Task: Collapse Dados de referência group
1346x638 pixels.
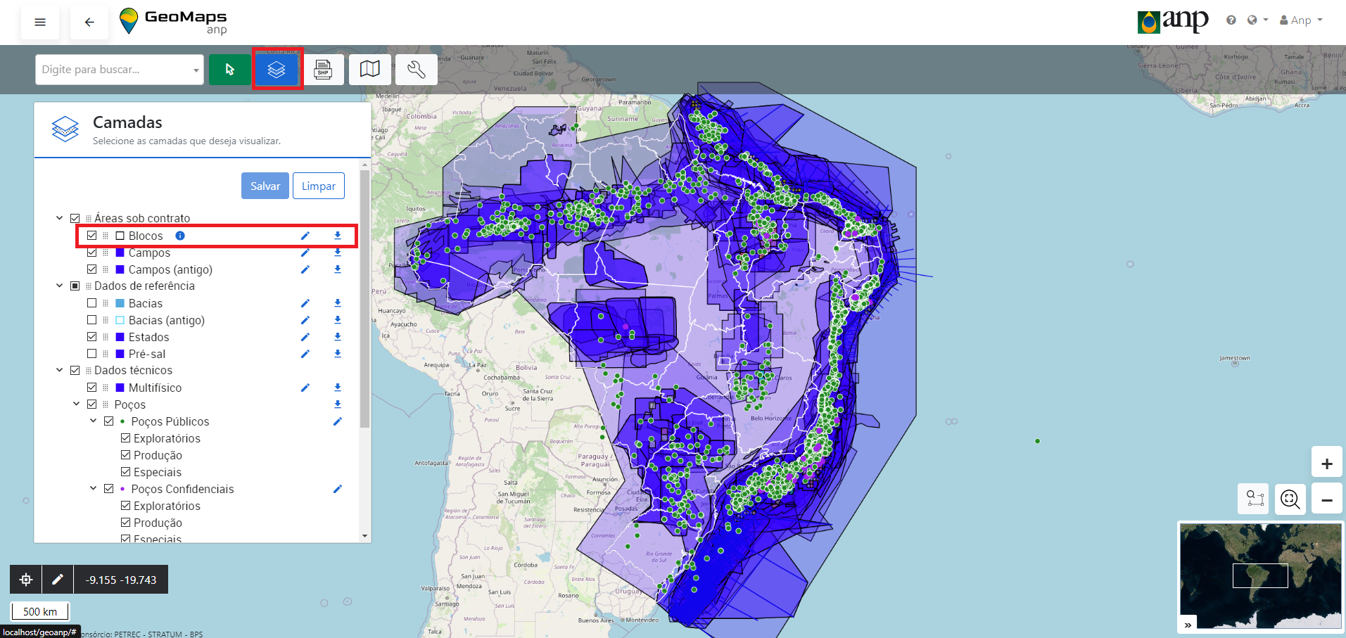Action: (x=60, y=286)
